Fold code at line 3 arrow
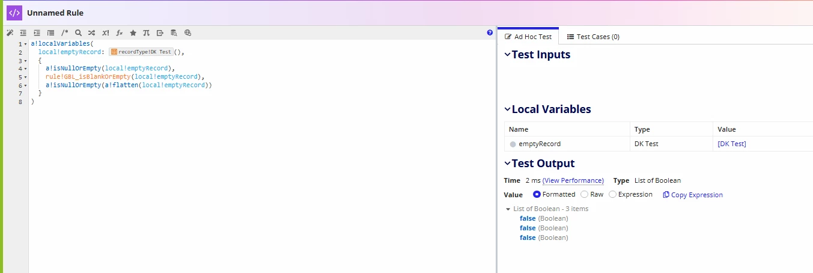Viewport: 813px width, 273px height. click(25, 61)
